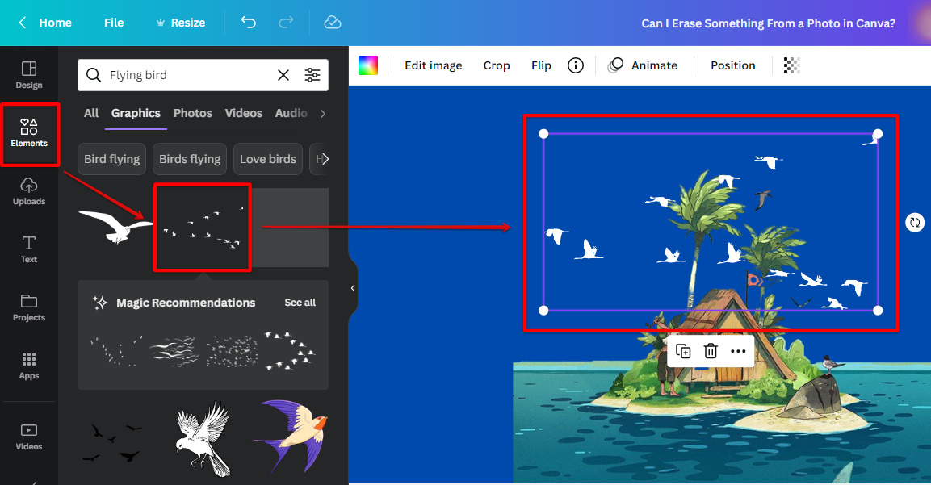The image size is (931, 485).
Task: Open the Videos panel
Action: [29, 434]
